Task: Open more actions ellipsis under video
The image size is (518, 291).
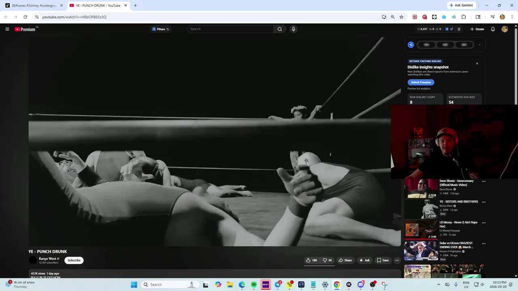Action: click(397, 260)
